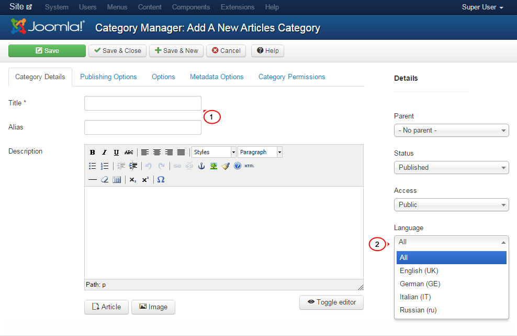The width and height of the screenshot is (517, 336).
Task: Open the Users menu
Action: (x=88, y=7)
